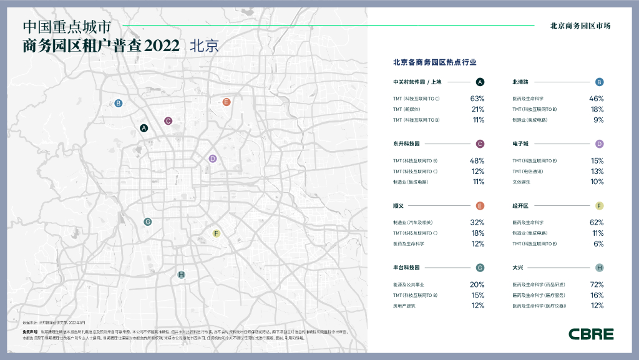639x360 pixels.
Task: Click the CBRE logo
Action: tap(590, 334)
